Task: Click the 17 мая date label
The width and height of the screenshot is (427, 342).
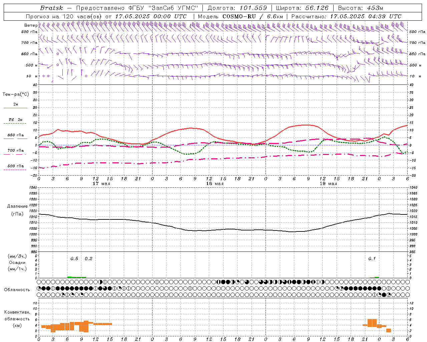Action: [101, 184]
